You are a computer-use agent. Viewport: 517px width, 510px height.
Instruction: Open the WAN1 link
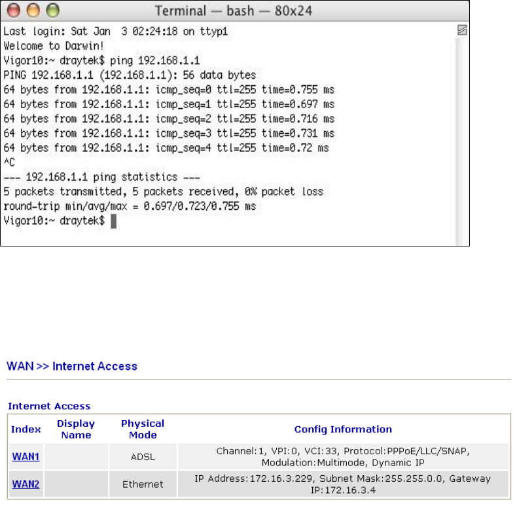(26, 456)
